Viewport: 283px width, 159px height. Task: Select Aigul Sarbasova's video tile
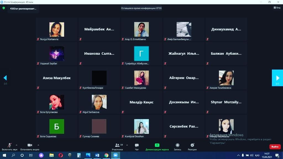[99, 102]
